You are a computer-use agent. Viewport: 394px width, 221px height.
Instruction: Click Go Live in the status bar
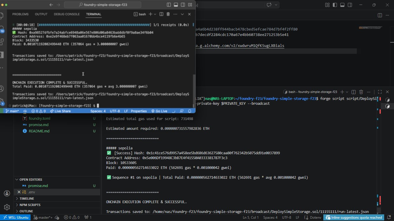click(x=159, y=111)
